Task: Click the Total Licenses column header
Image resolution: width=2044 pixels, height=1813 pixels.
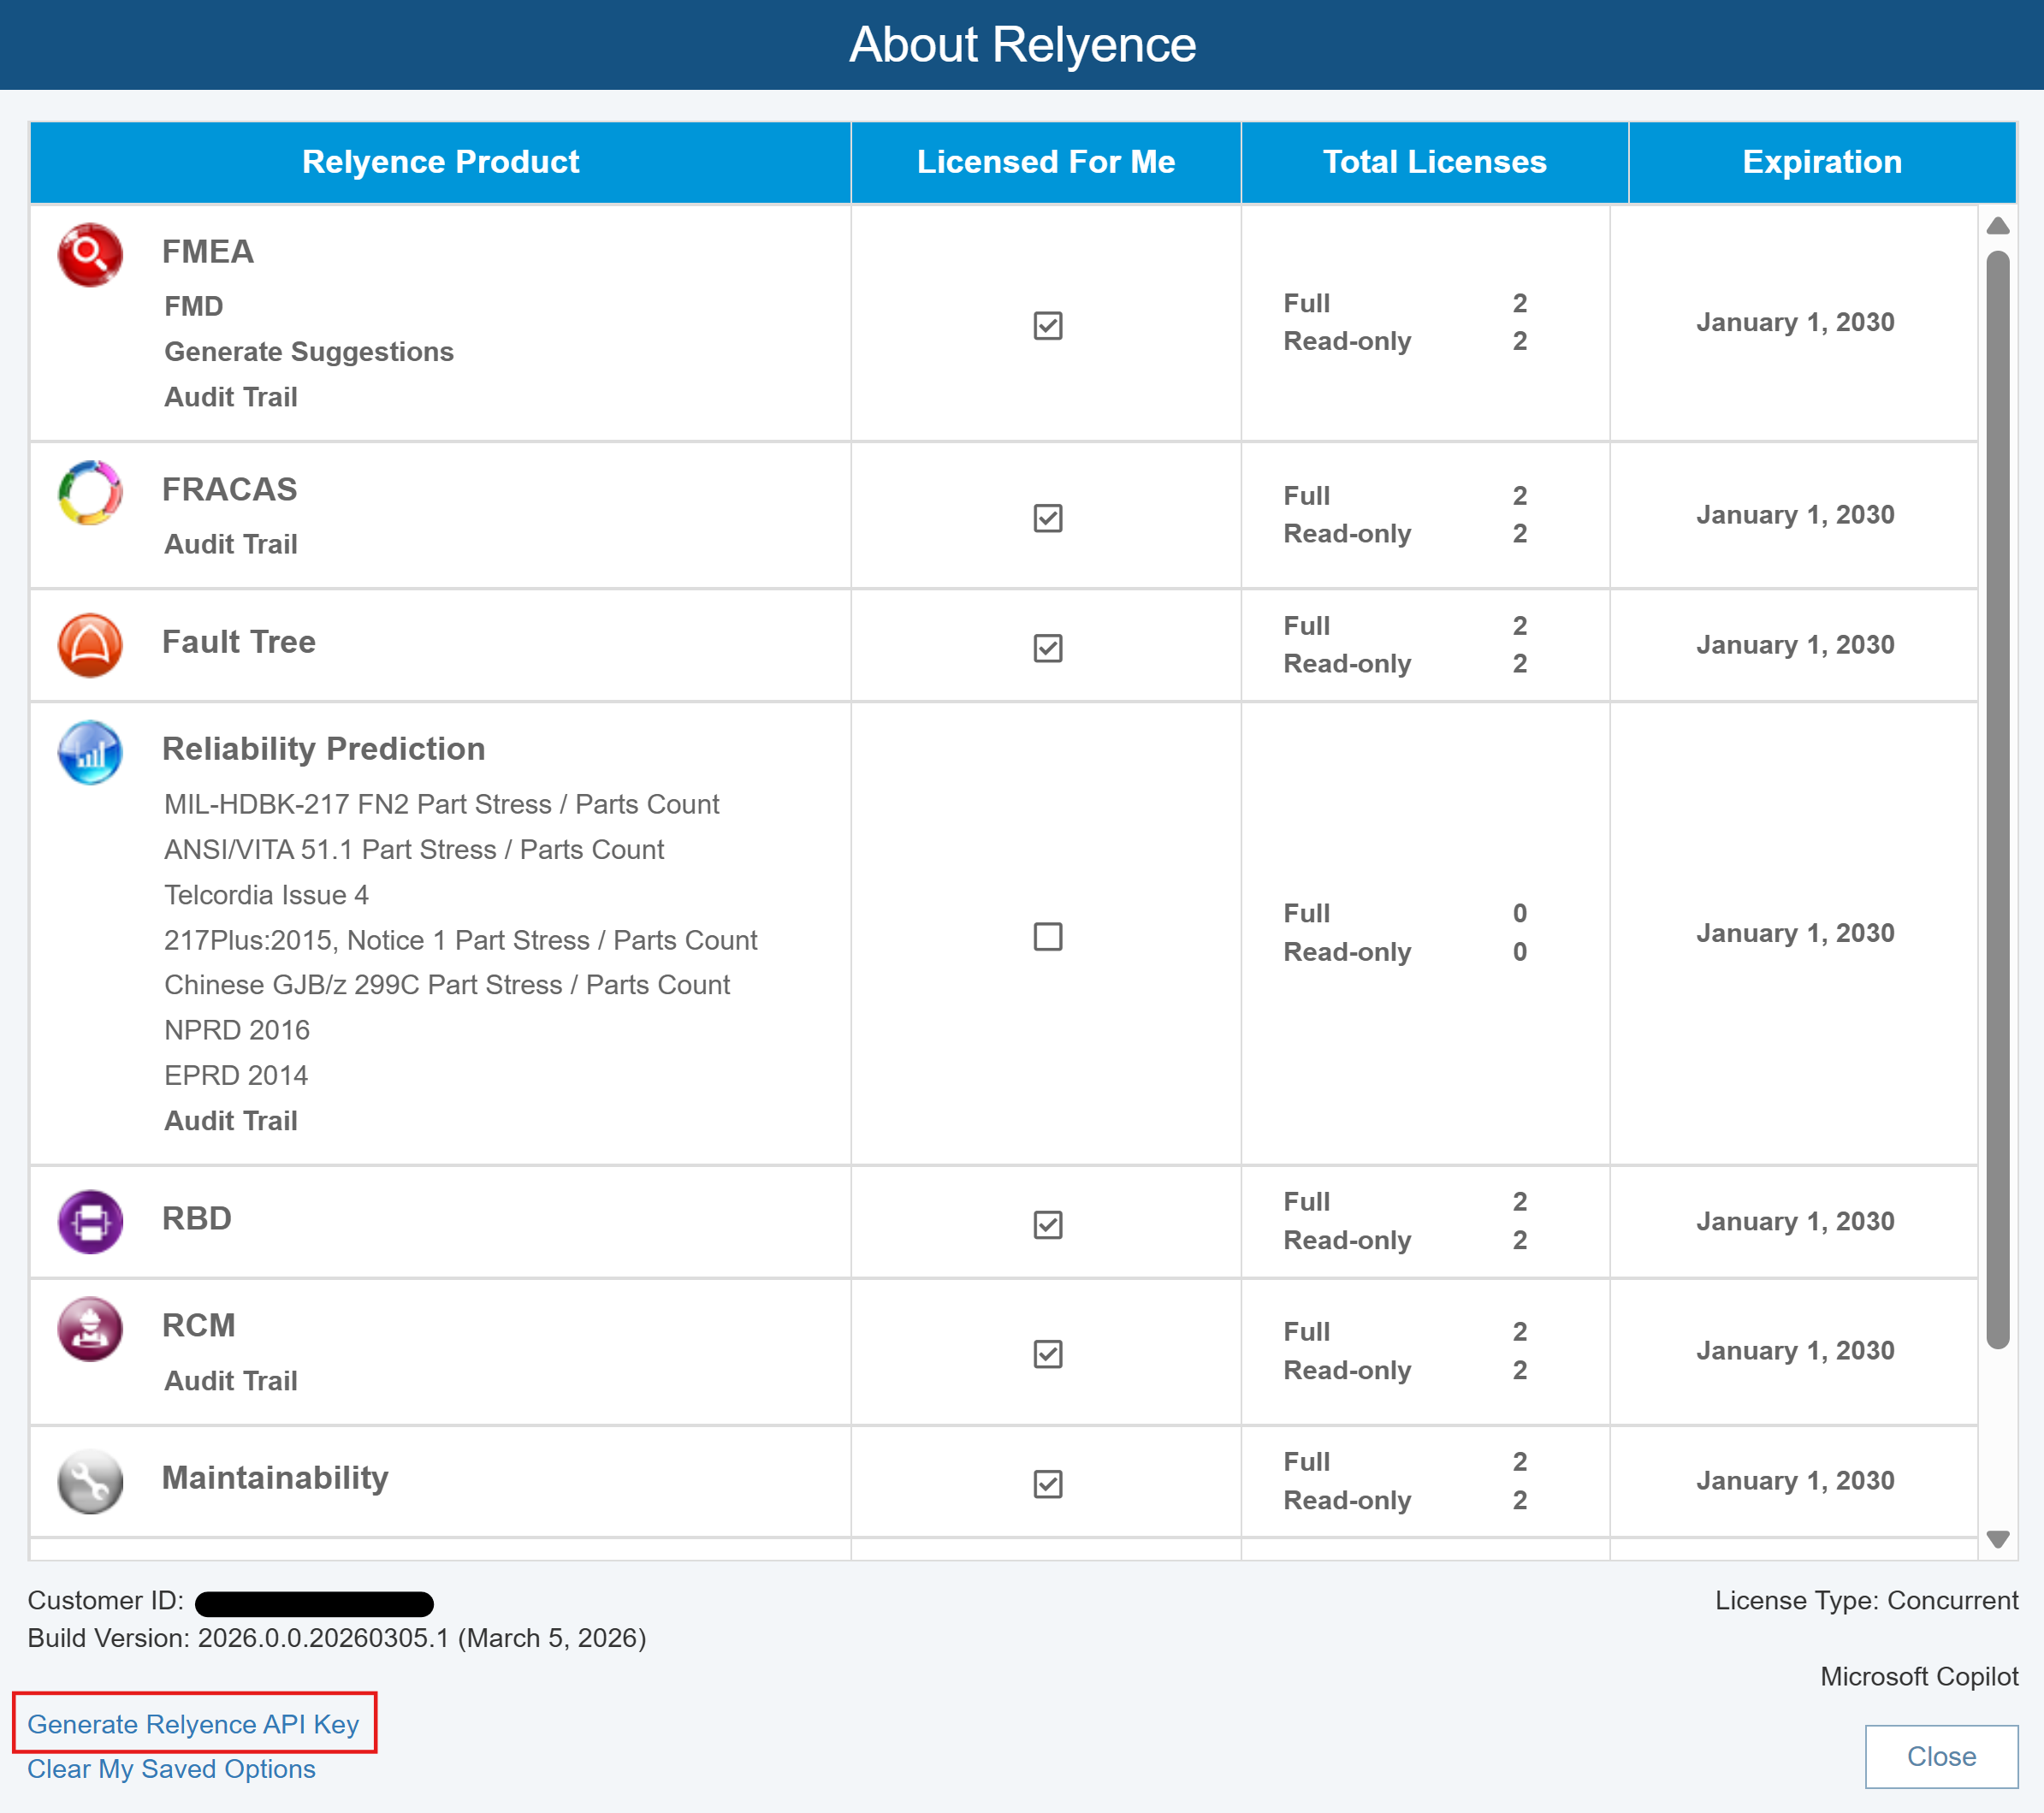Action: pyautogui.click(x=1434, y=162)
